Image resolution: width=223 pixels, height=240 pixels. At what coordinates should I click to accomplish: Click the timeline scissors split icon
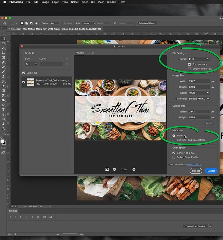pos(45,217)
